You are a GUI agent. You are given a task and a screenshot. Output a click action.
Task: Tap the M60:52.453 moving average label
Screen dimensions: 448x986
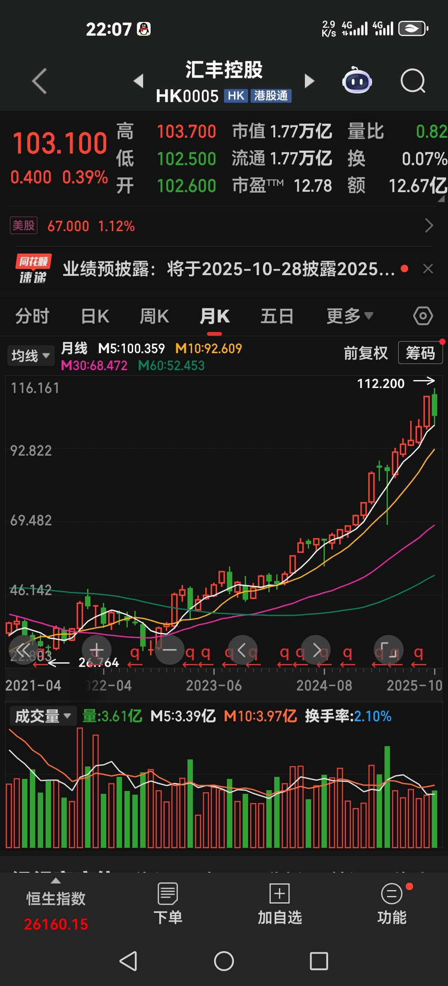tap(171, 365)
